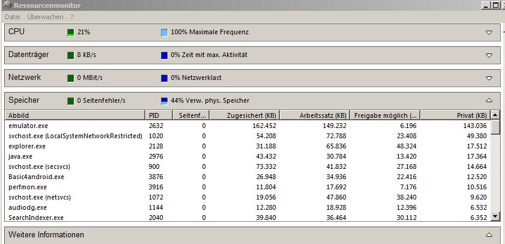
Task: Expand the Netzwerk section
Action: coord(489,78)
